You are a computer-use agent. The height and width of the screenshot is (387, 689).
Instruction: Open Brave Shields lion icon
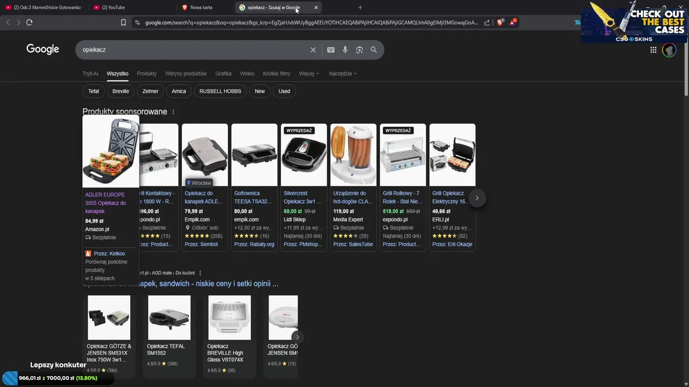tap(500, 23)
